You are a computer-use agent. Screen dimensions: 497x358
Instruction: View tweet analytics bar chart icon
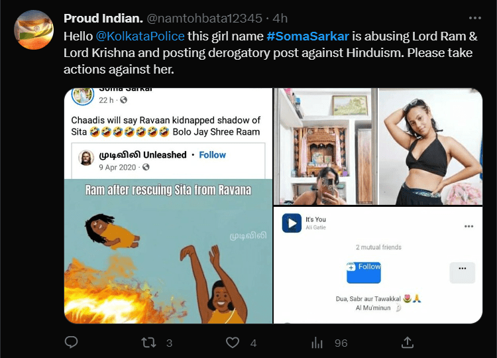tap(317, 343)
